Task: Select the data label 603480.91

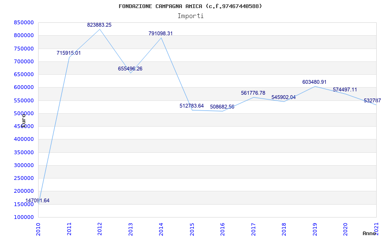Action: click(x=314, y=82)
